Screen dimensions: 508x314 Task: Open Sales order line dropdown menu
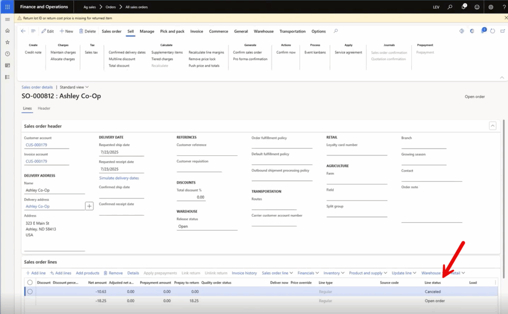277,273
